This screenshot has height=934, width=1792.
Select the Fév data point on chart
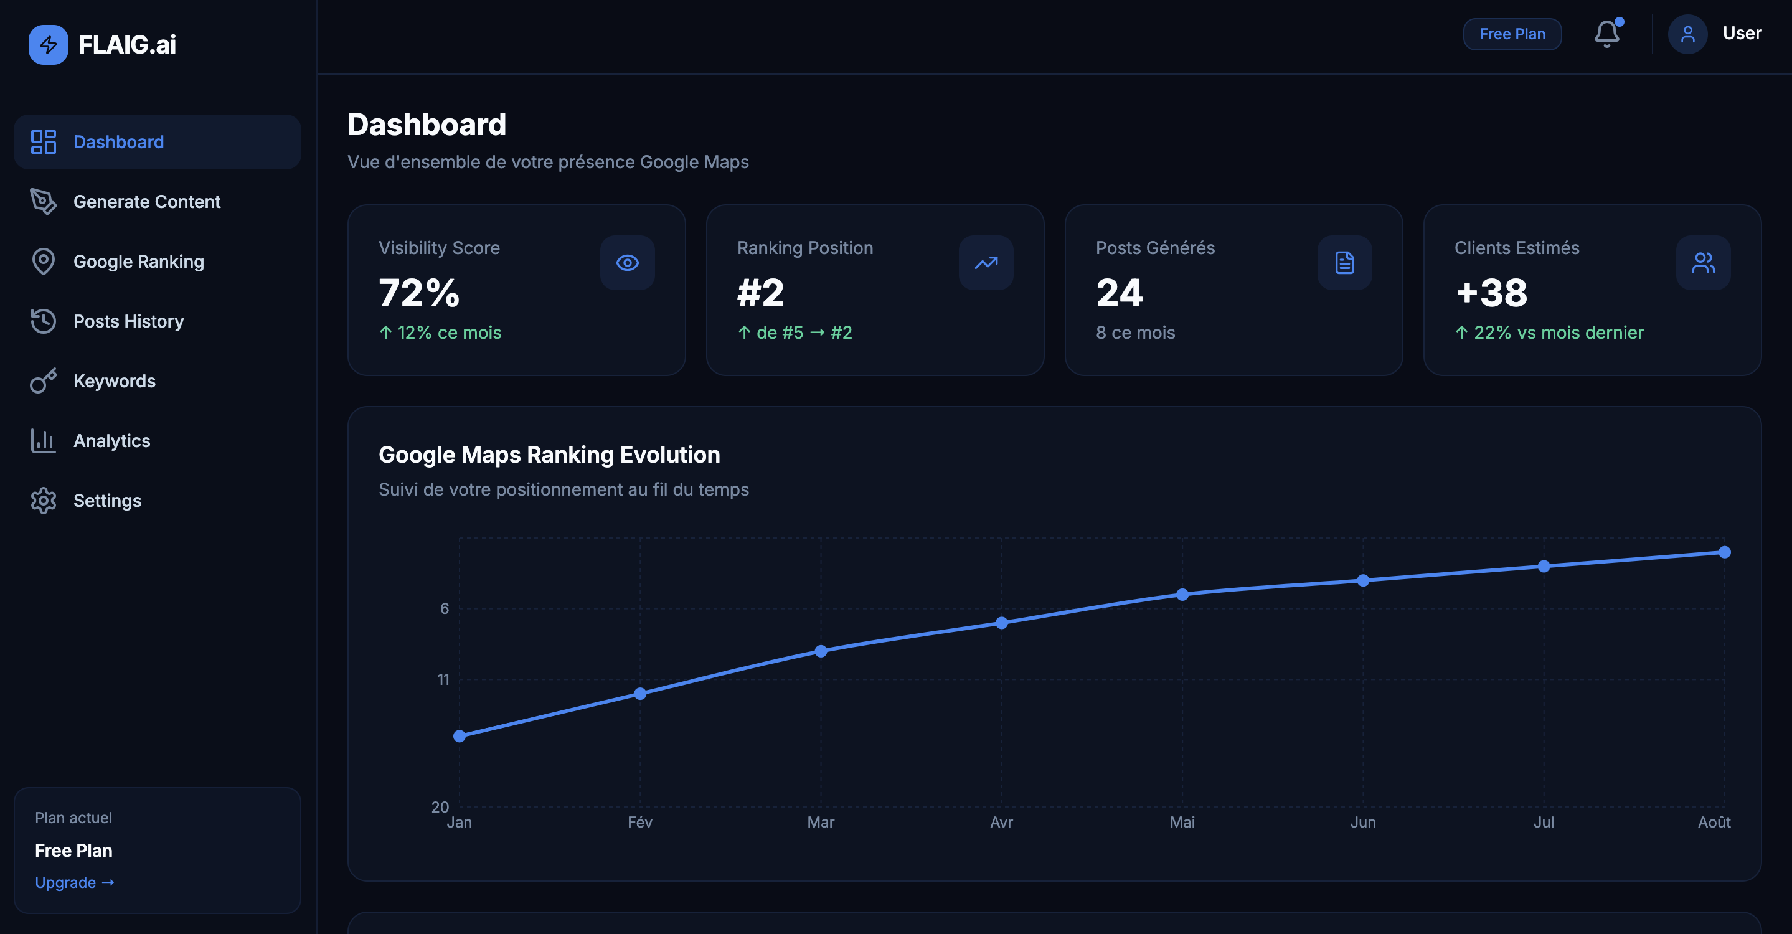[640, 694]
